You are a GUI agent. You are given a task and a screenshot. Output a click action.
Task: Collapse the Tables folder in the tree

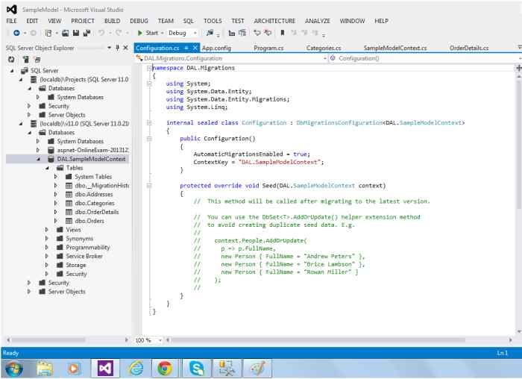point(46,168)
